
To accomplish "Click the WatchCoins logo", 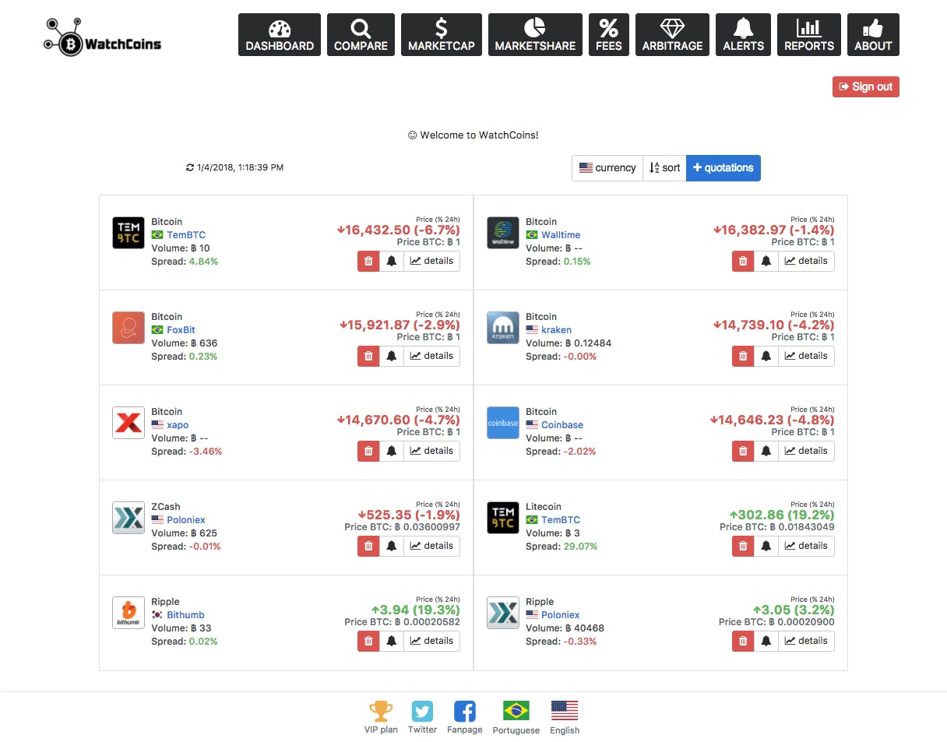I will pos(102,37).
